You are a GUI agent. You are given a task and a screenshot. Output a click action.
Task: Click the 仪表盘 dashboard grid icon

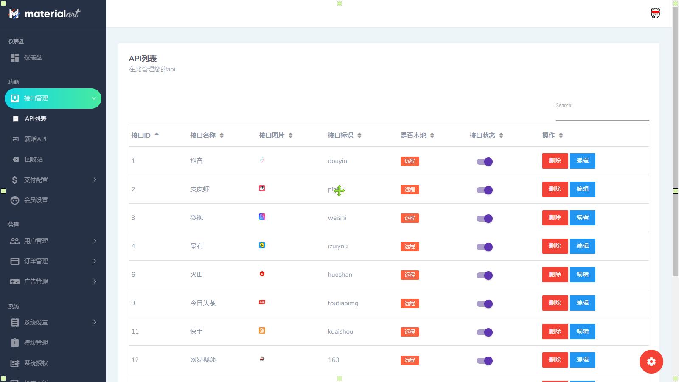(x=15, y=58)
